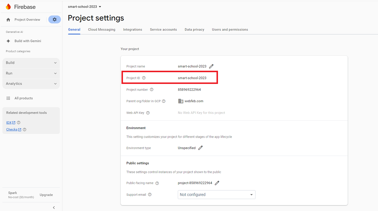Screen dimensions: 378x211
Task: Click the No Web API Key text
Action: coord(202,113)
